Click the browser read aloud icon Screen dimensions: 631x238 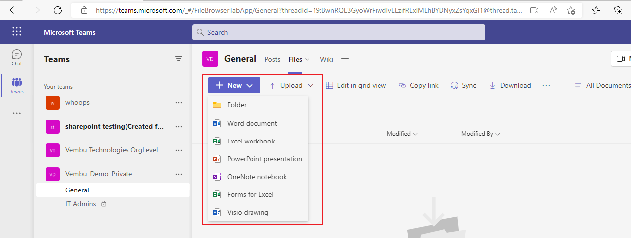[553, 10]
